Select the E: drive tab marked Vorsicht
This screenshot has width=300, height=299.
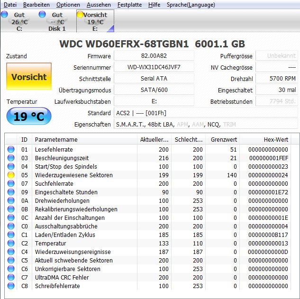click(x=95, y=21)
